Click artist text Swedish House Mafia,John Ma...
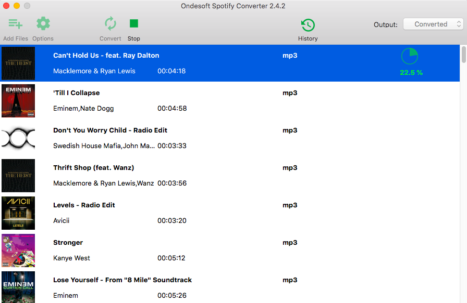This screenshot has height=303, width=467. click(104, 146)
